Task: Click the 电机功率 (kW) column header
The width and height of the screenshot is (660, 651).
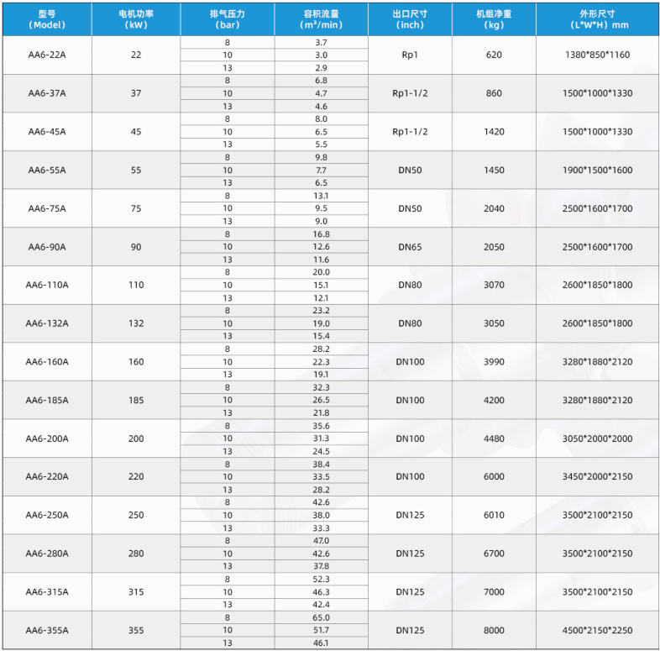Action: [136, 19]
